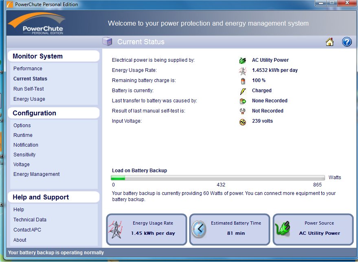The image size is (358, 262).
Task: Click 'Your battery backup is operating normally' status
Action: click(x=56, y=253)
